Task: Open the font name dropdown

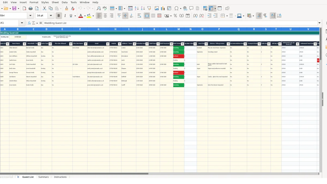Action: pos(31,16)
